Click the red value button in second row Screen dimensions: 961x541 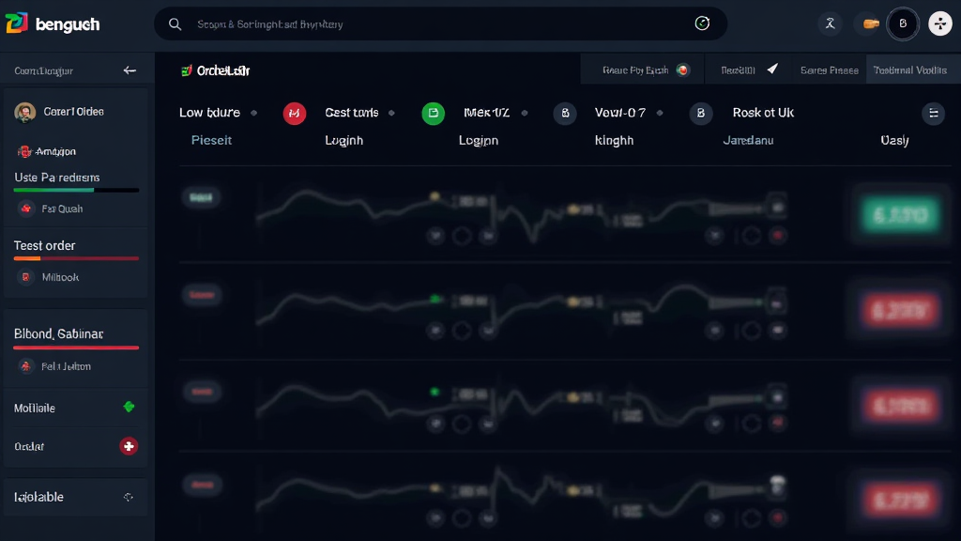coord(895,309)
